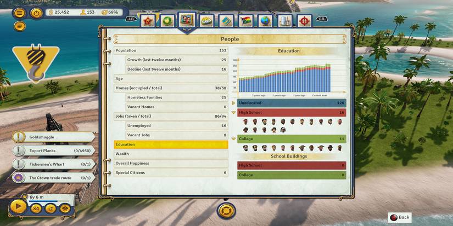Click the Back button
Viewport: 453px width, 226px height.
pyautogui.click(x=400, y=217)
